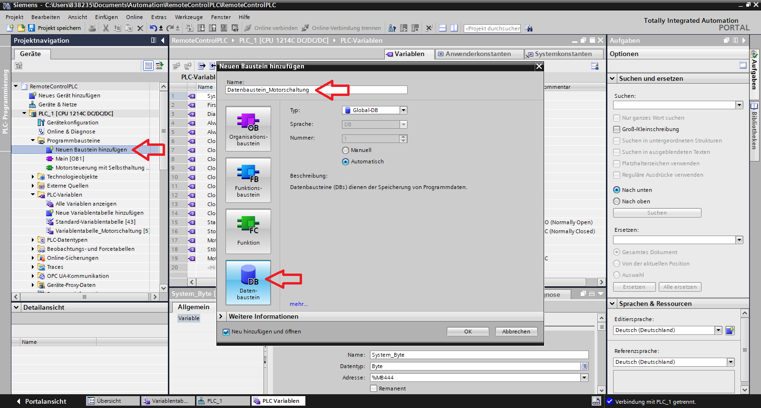Click the upload from device icon
Screen dimensions: 761x408
point(213,28)
